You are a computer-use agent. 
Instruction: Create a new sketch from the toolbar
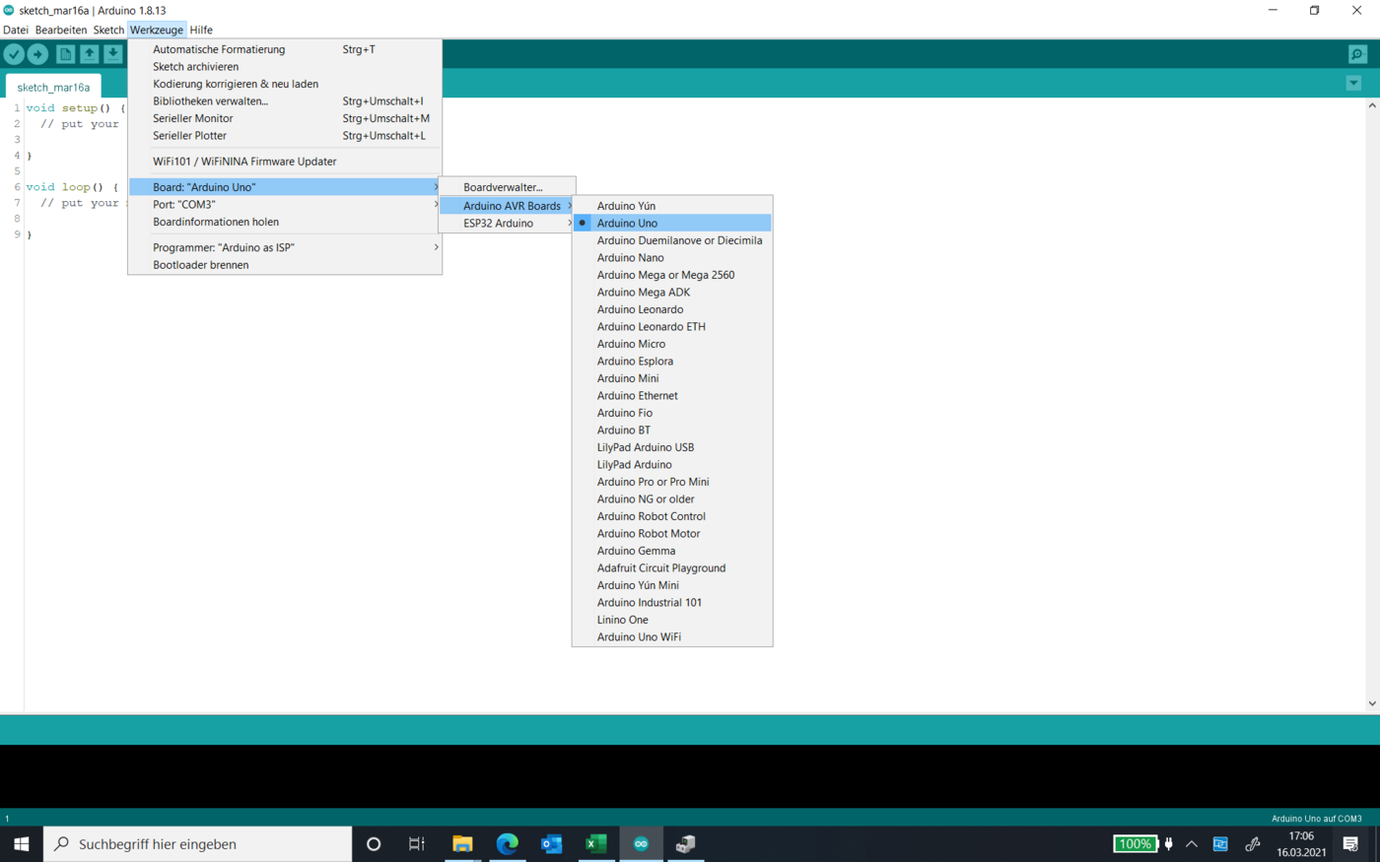point(63,54)
